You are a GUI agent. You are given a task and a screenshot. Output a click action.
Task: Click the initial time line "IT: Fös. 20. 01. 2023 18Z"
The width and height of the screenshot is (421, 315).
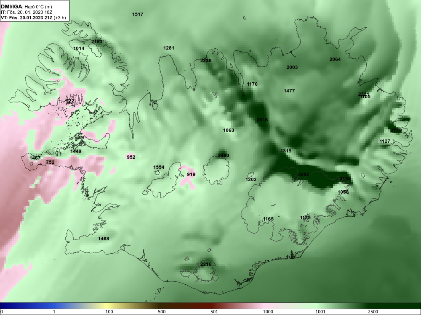27,12
